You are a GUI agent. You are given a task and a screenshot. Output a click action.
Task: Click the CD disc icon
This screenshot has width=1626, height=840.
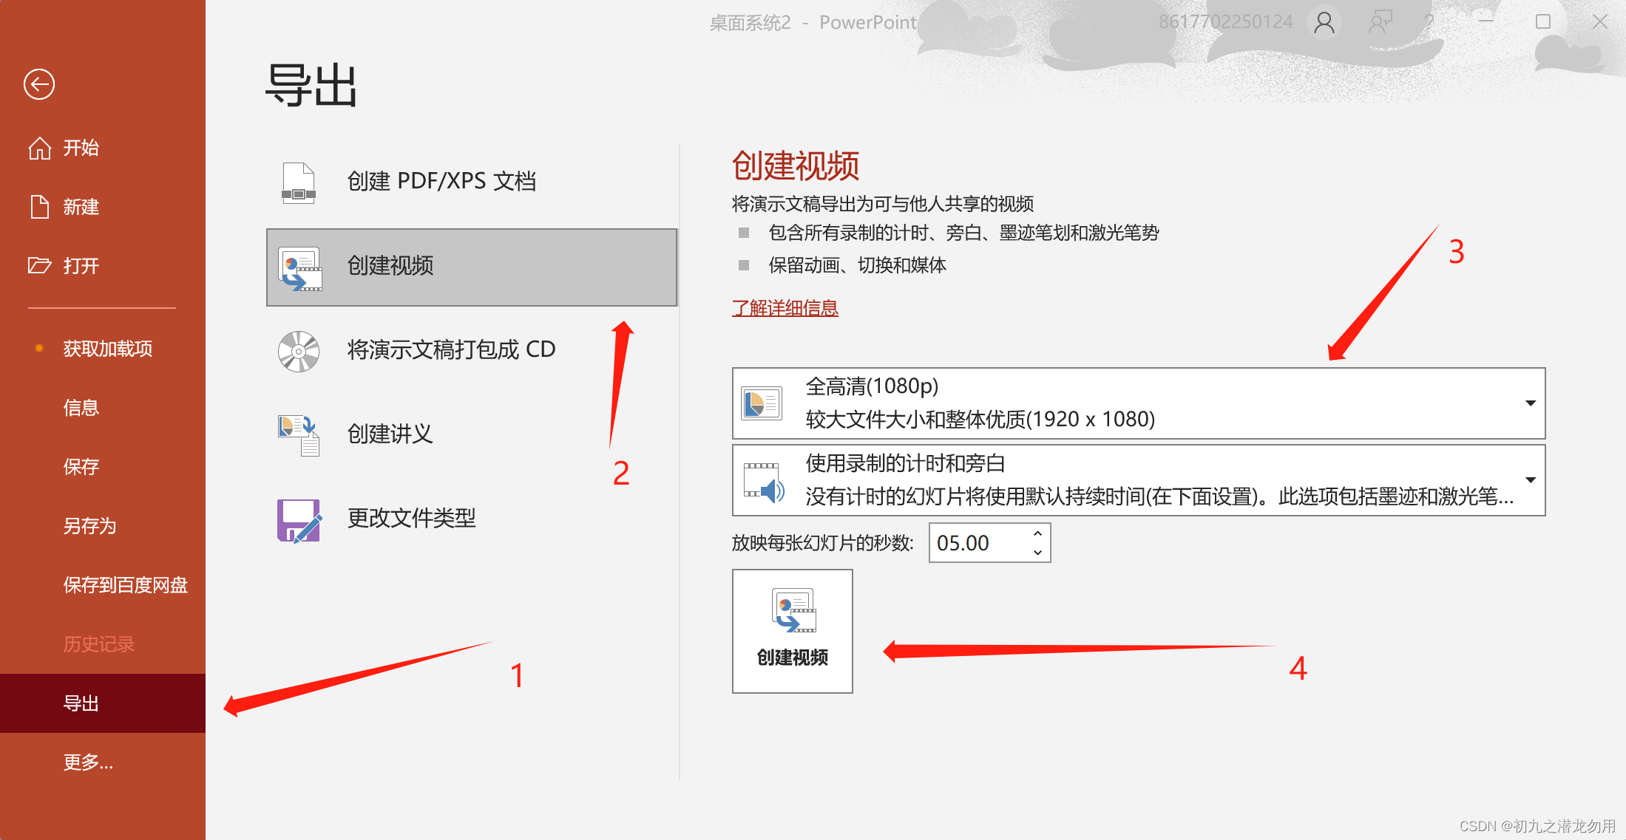coord(299,351)
